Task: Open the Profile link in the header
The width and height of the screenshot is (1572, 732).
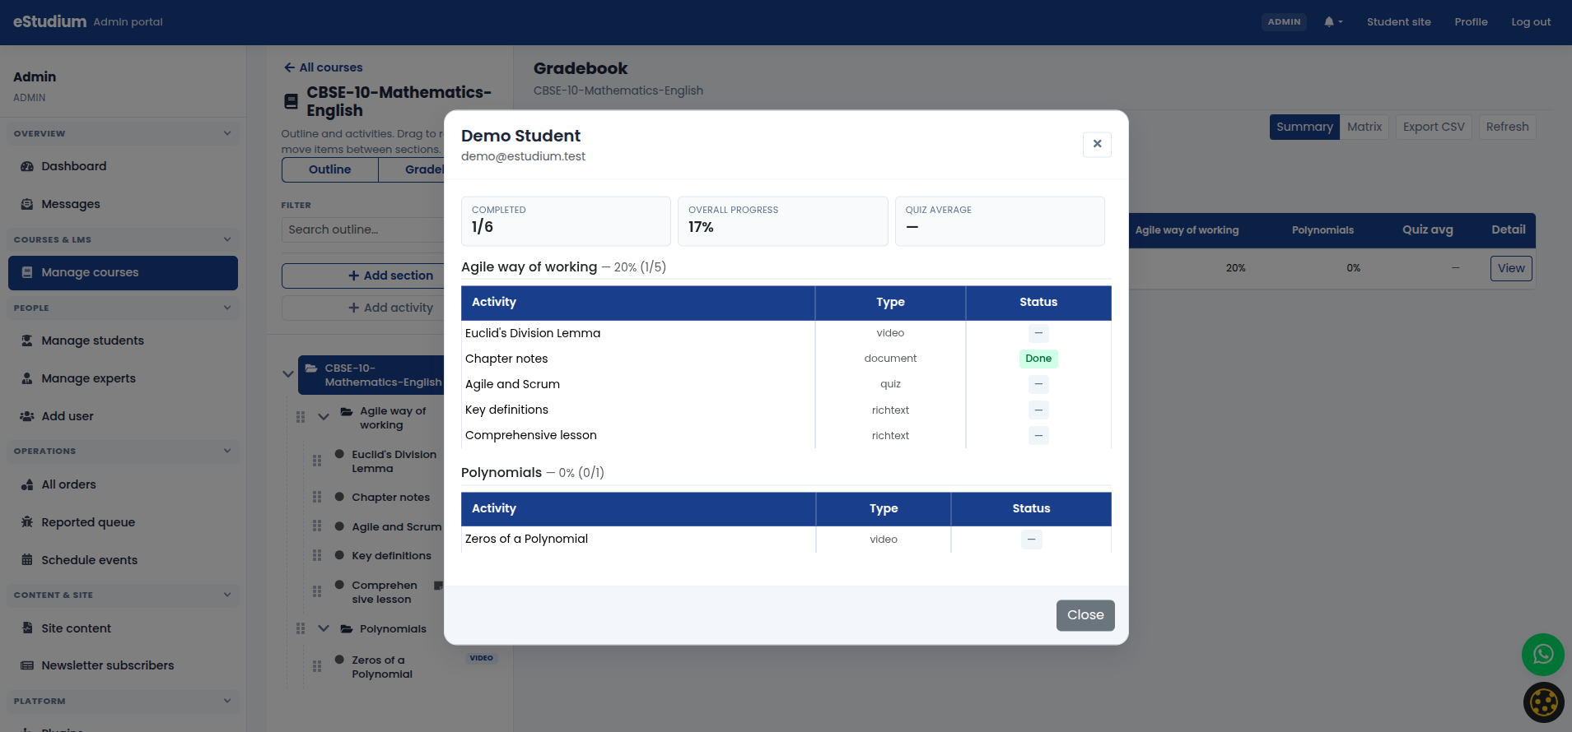Action: click(x=1471, y=22)
